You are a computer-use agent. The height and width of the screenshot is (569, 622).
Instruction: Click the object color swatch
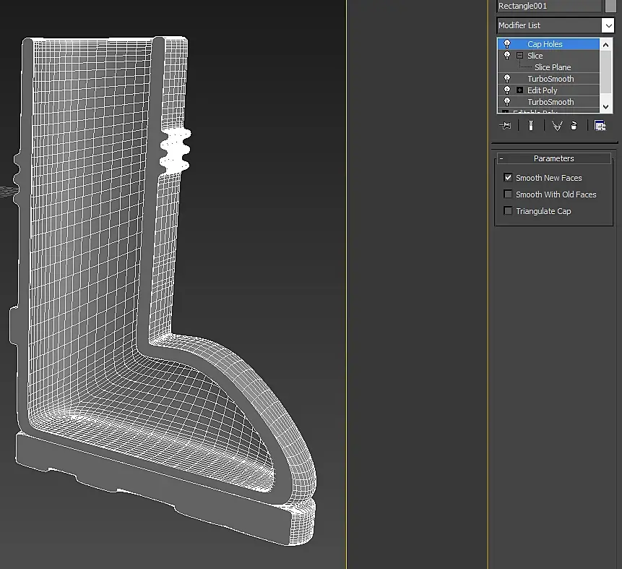pos(610,6)
